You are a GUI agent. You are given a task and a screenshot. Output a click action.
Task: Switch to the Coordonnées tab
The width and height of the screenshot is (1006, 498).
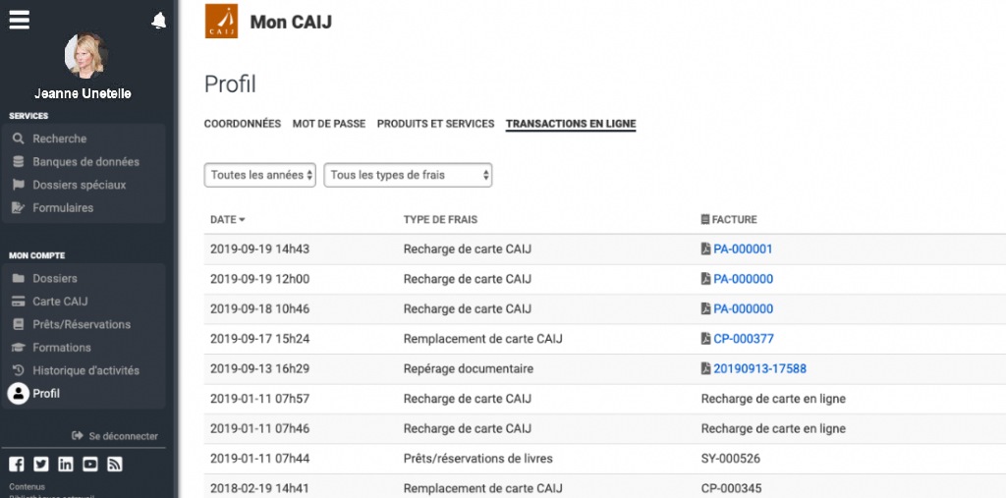(x=243, y=124)
